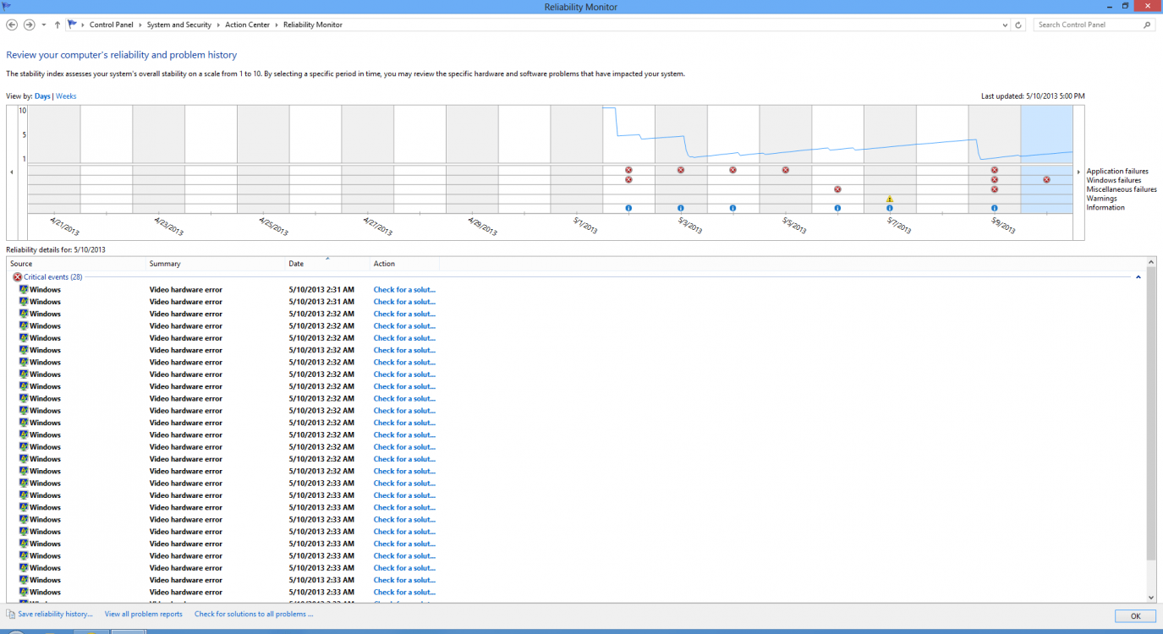
Task: Open Control Panel from the breadcrumb
Action: [112, 25]
